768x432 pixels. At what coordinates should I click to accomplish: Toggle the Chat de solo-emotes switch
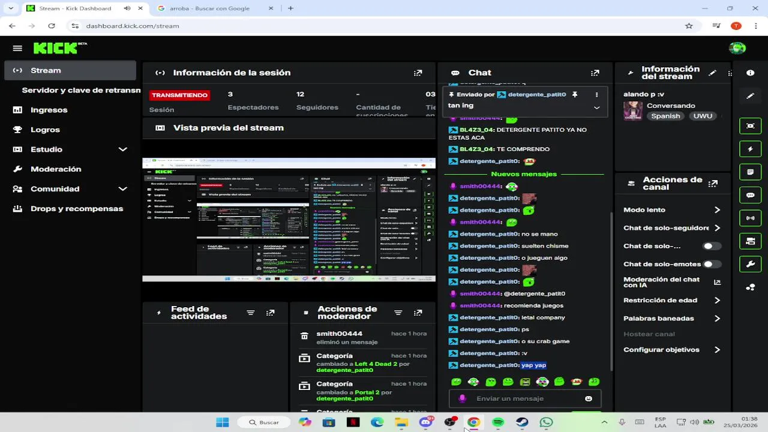point(712,264)
